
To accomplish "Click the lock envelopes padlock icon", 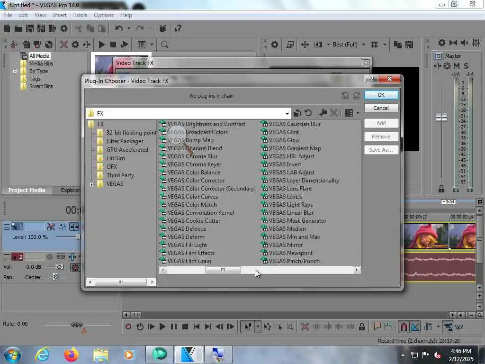I will (361, 327).
